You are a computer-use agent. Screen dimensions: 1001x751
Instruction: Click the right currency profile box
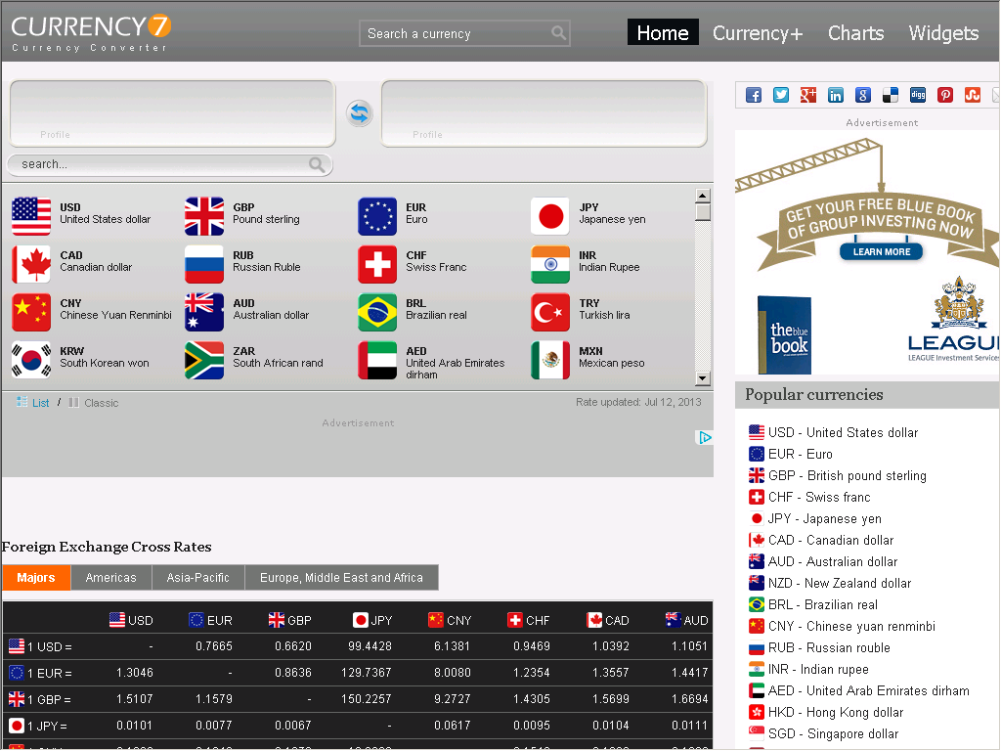(x=544, y=113)
